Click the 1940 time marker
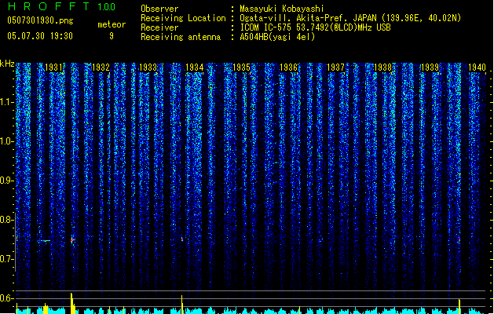 click(477, 68)
